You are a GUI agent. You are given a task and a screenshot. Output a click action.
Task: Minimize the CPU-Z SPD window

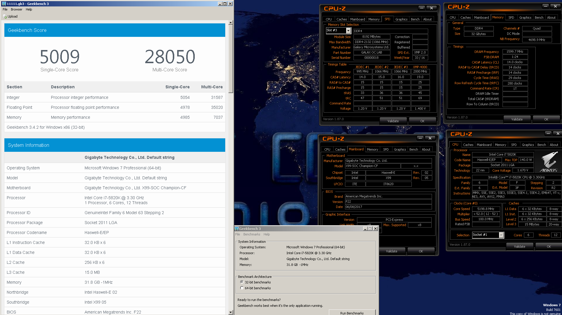pos(422,8)
